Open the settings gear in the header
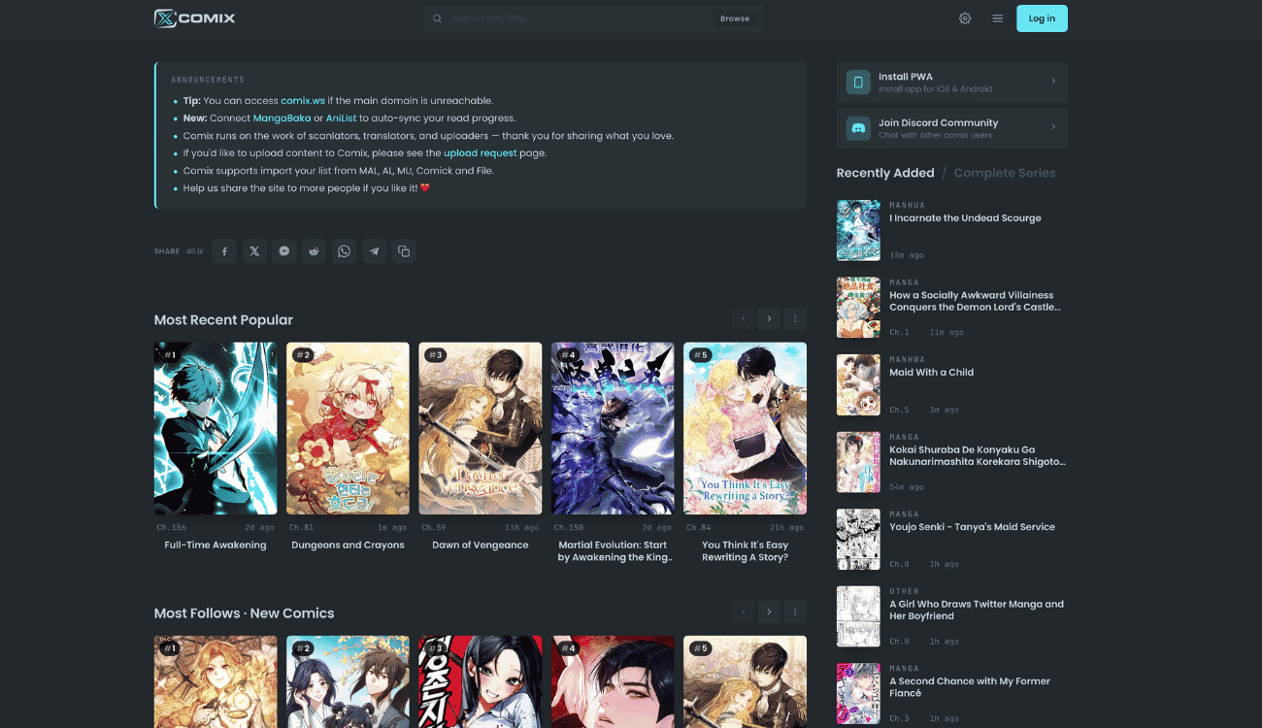Image resolution: width=1262 pixels, height=728 pixels. pos(965,18)
